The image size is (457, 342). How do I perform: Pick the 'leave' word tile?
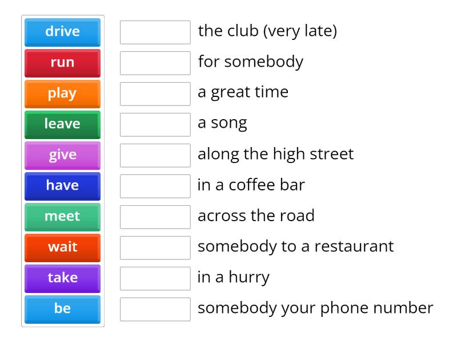pyautogui.click(x=62, y=124)
